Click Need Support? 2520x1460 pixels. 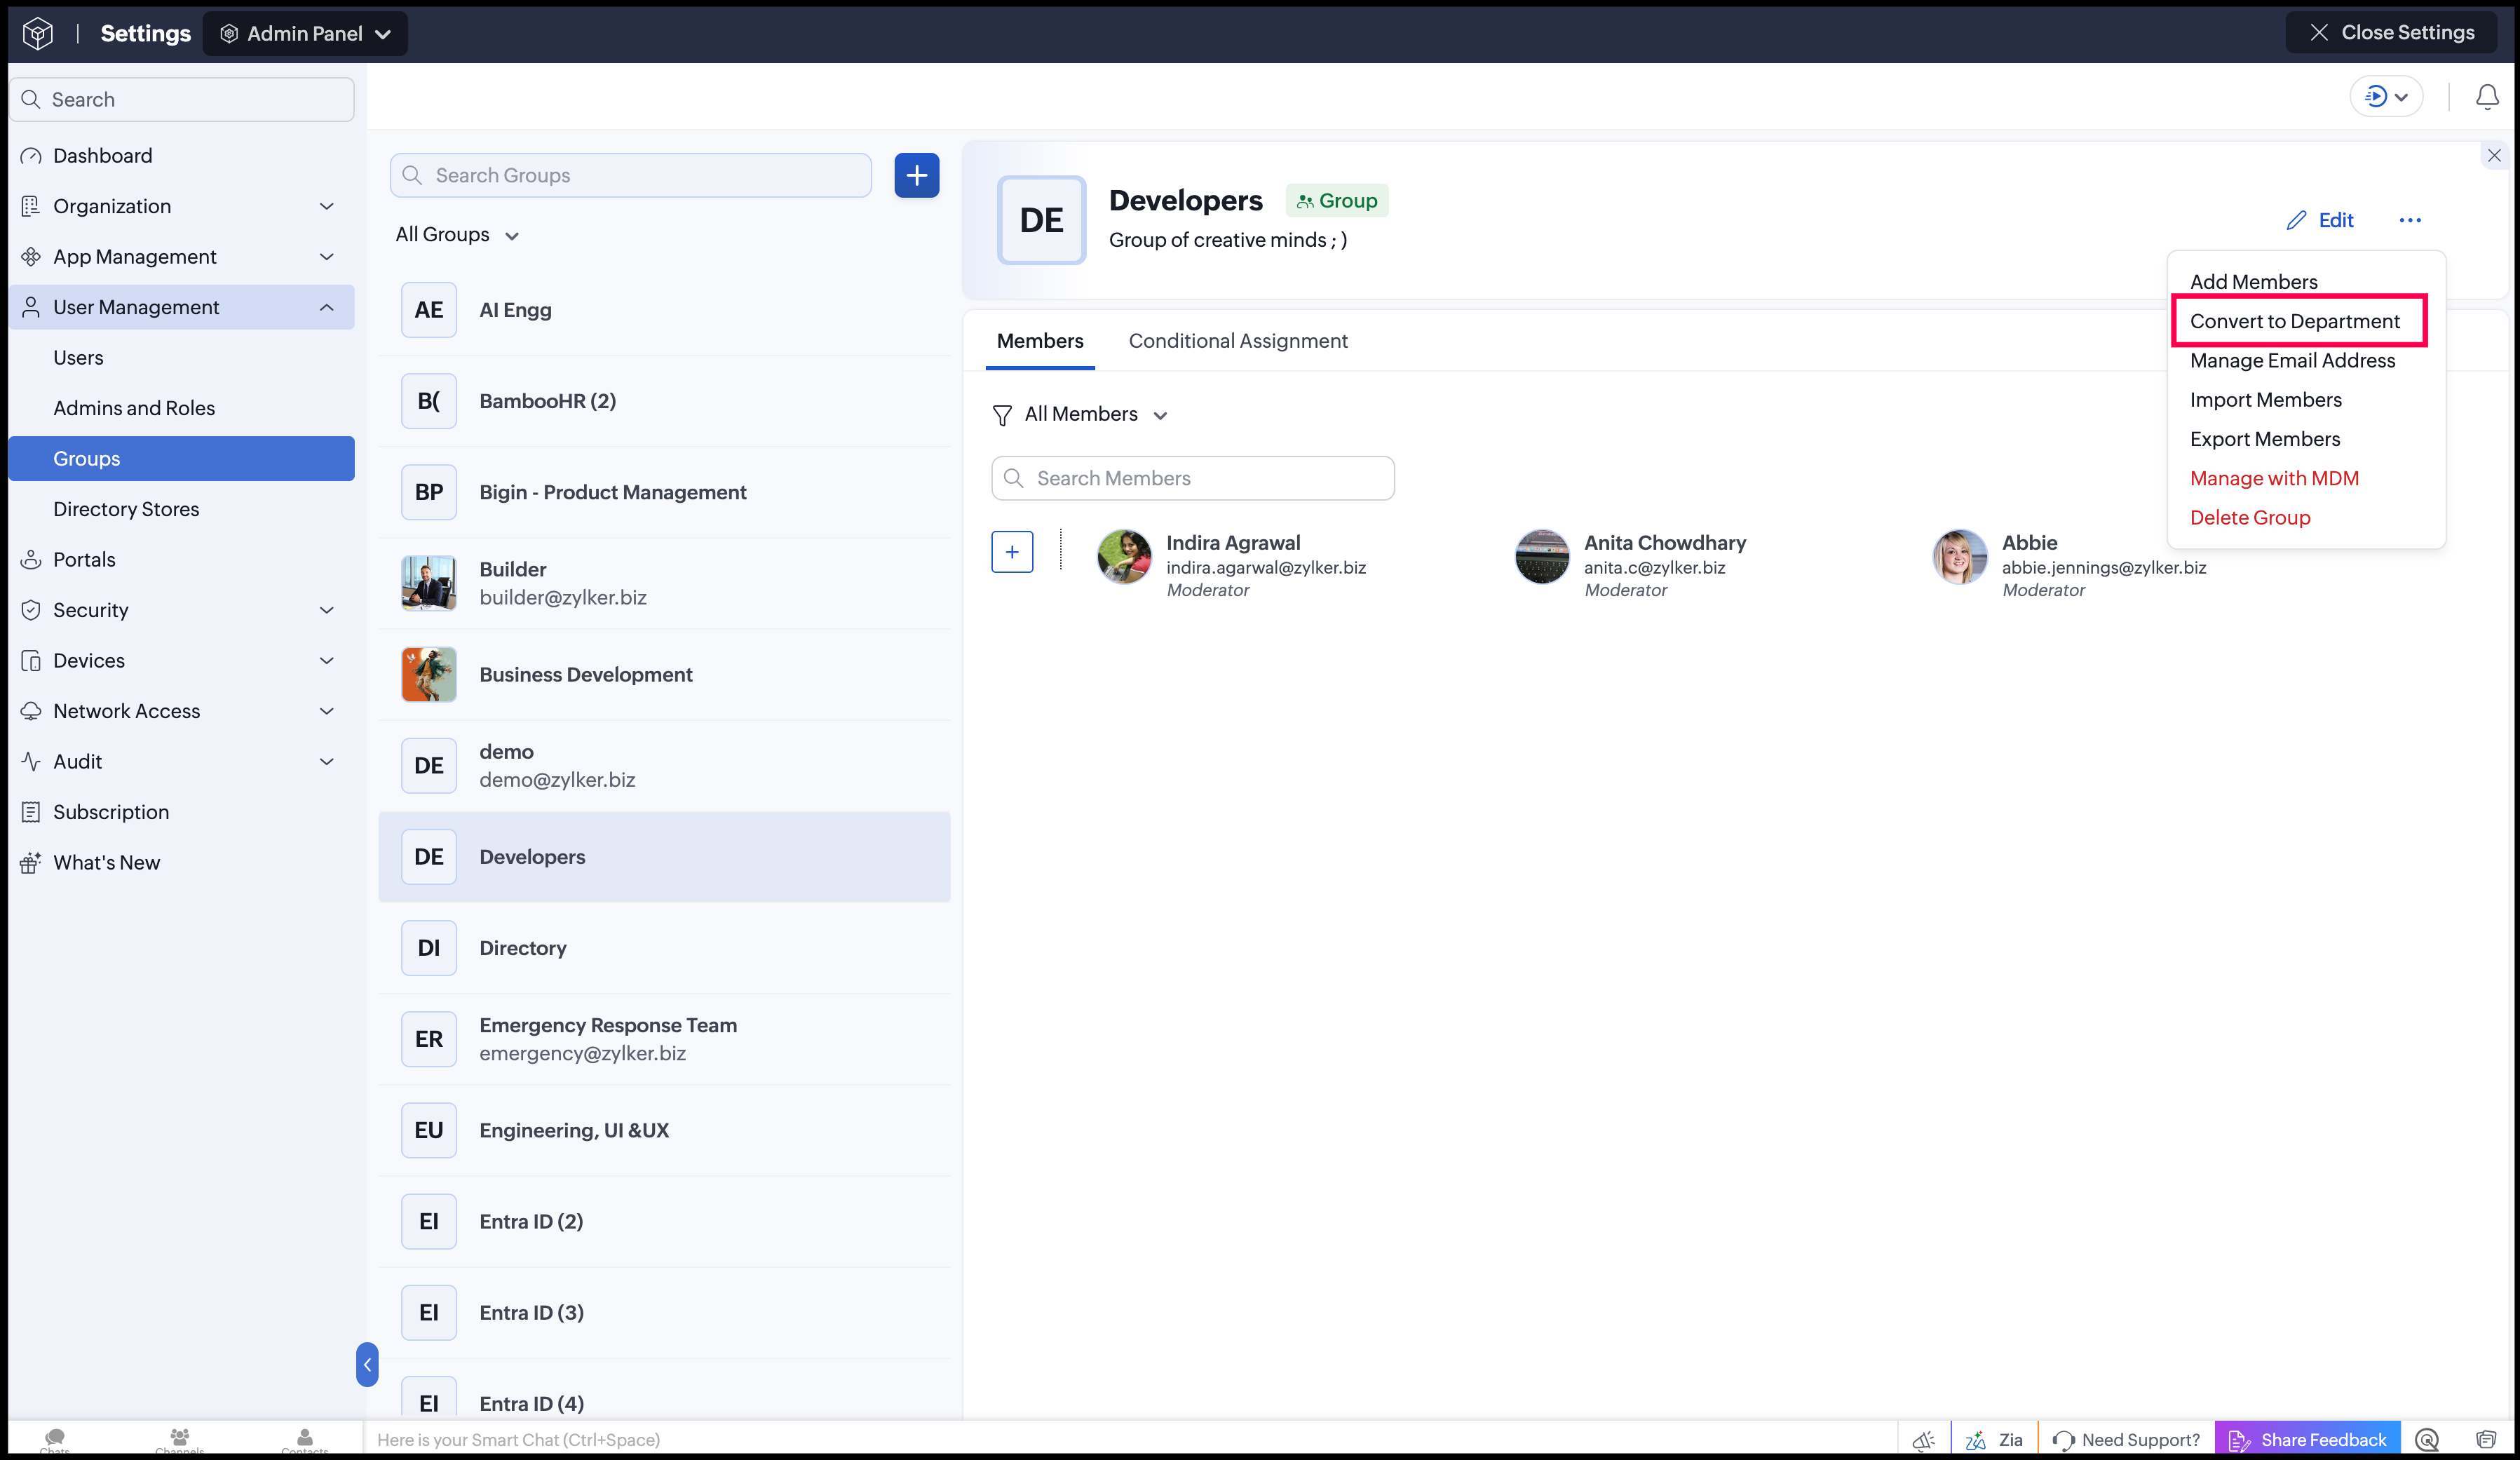(2126, 1440)
